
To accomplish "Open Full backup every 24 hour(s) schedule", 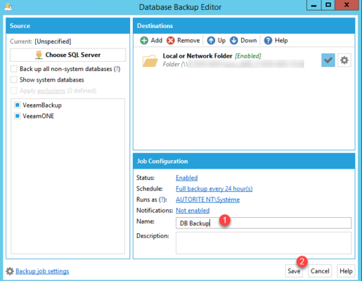I will [214, 189].
